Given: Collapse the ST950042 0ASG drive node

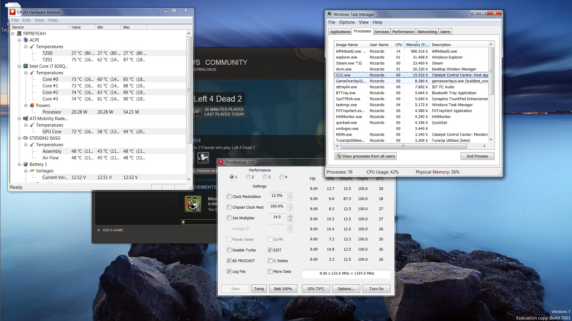Looking at the screenshot, I should click(x=19, y=138).
